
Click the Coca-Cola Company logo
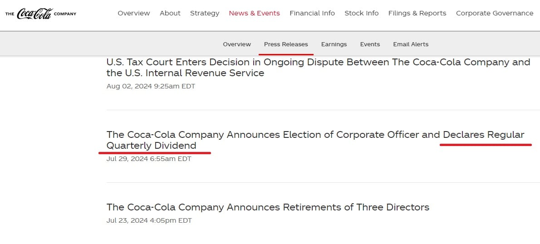[41, 14]
